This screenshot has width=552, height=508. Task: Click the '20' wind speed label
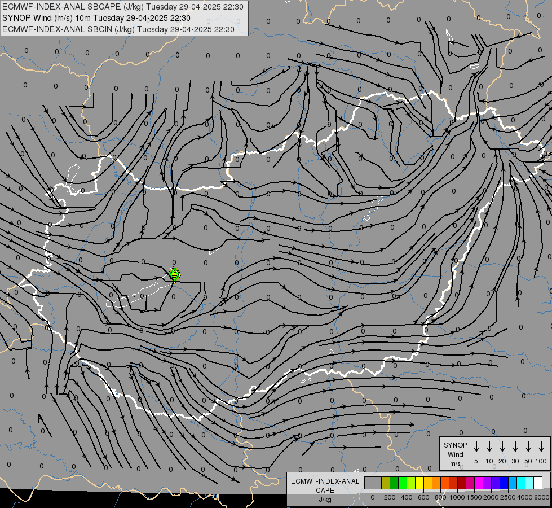point(502,461)
